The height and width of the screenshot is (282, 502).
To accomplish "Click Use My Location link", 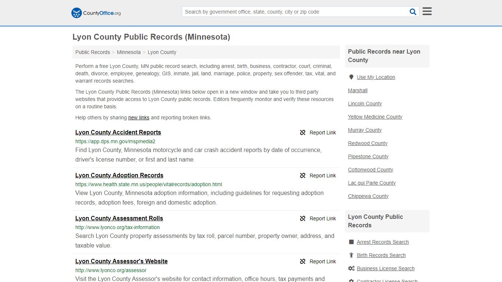I will pos(376,77).
